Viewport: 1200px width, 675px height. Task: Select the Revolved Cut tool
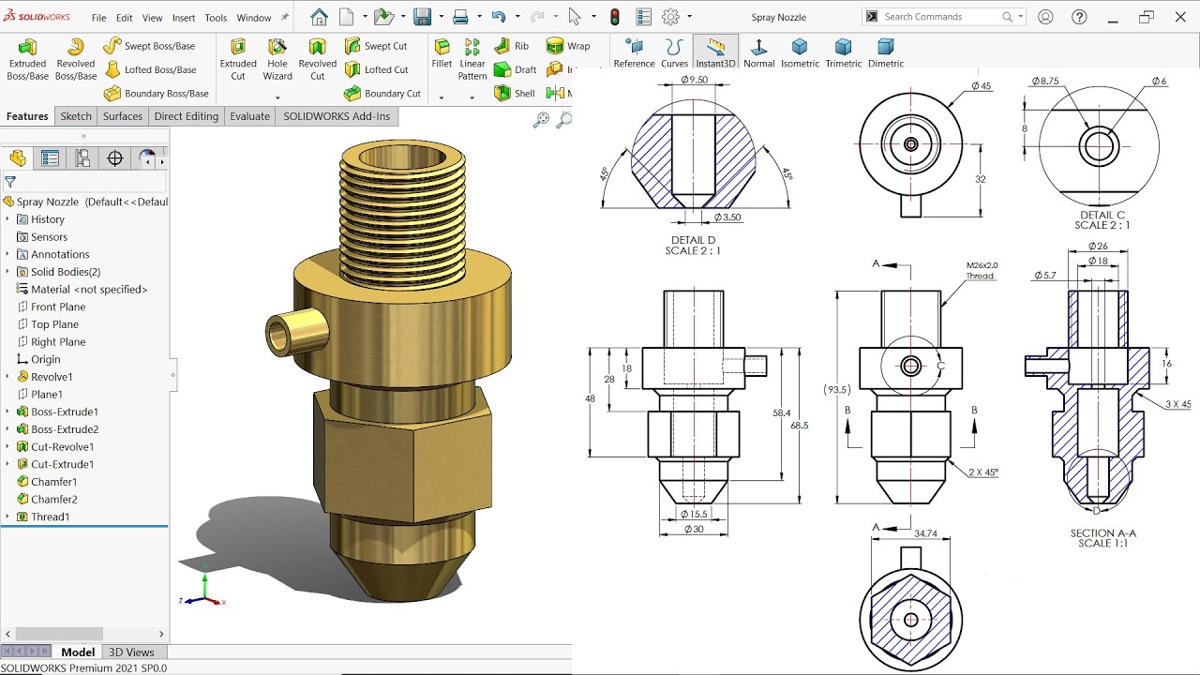(x=318, y=60)
